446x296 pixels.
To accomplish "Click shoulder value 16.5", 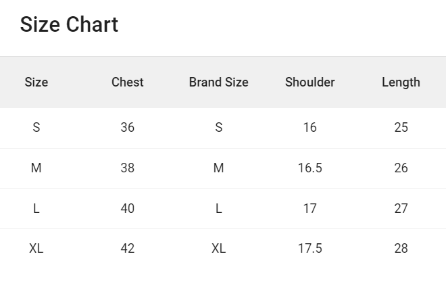I will [309, 168].
